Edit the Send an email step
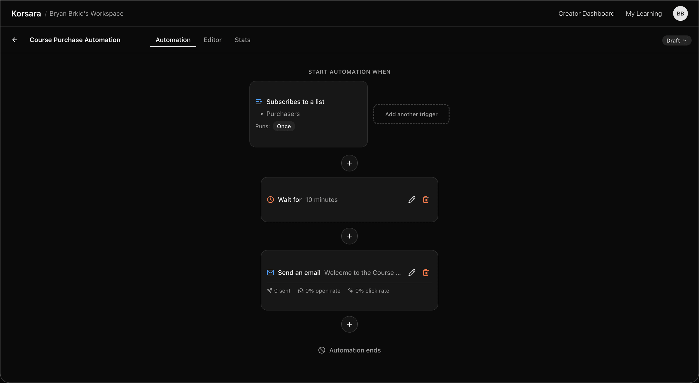The image size is (699, 383). (x=412, y=273)
